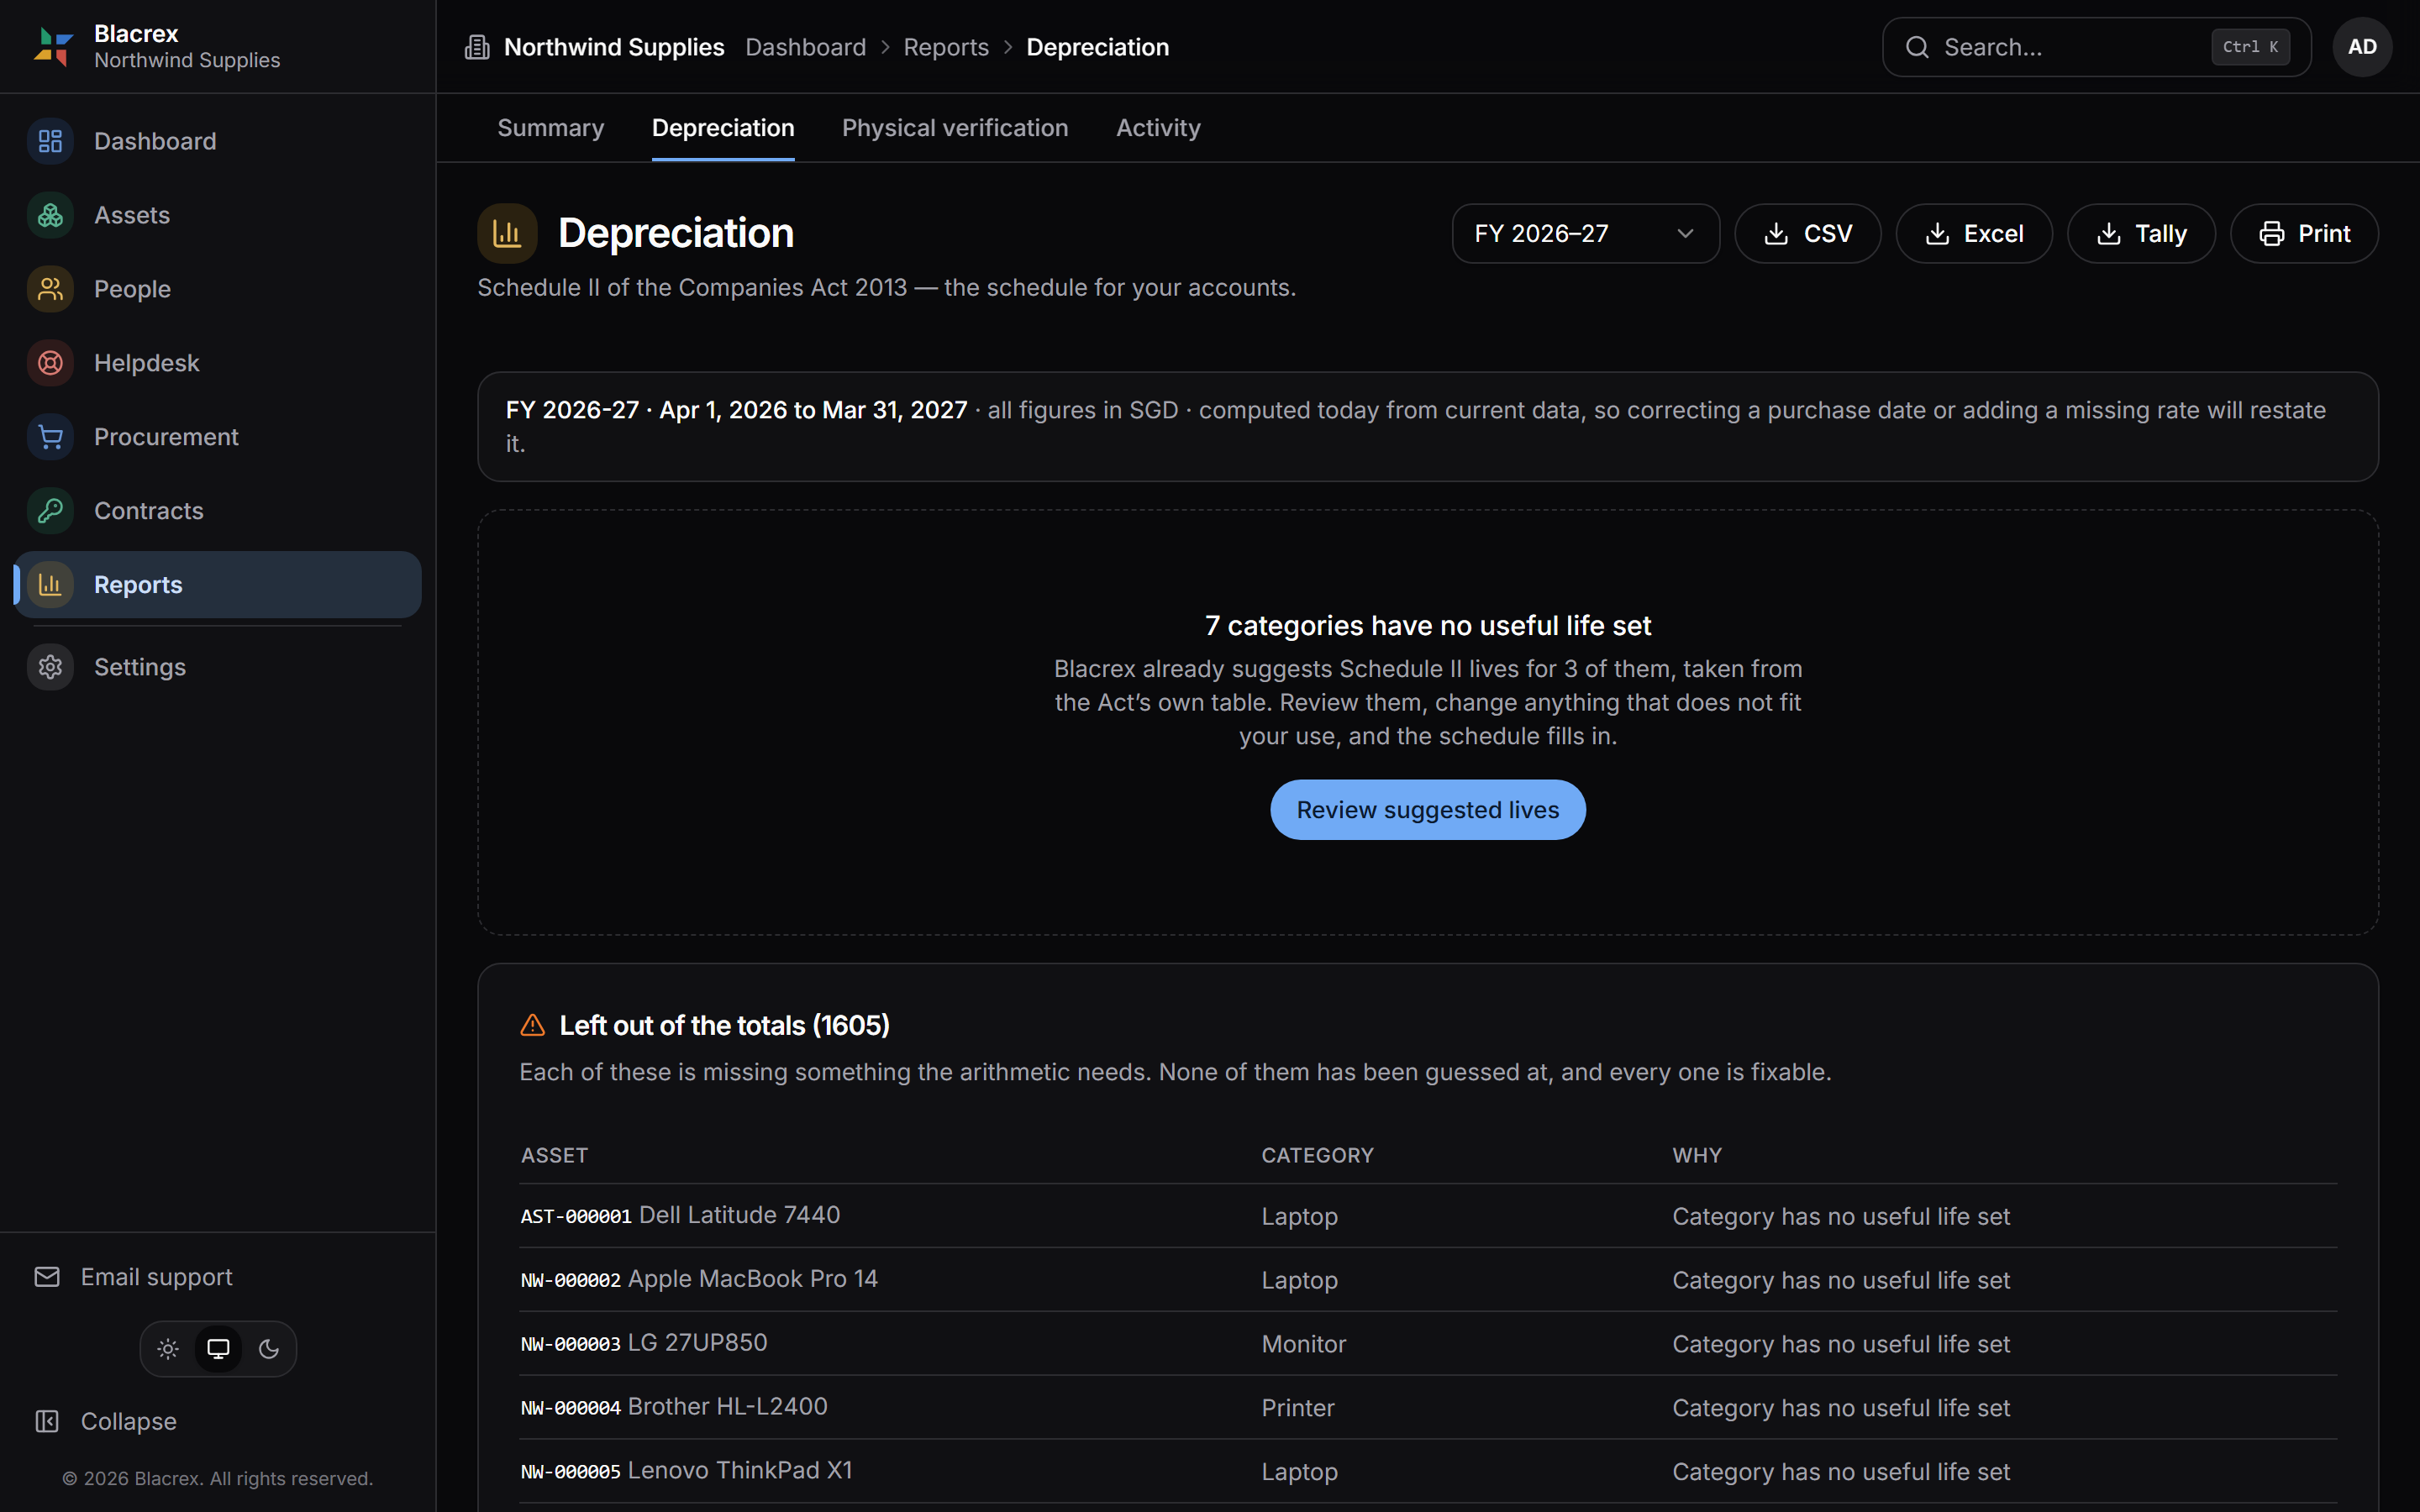This screenshot has width=2420, height=1512.
Task: Click Review suggested lives button
Action: pos(1428,810)
